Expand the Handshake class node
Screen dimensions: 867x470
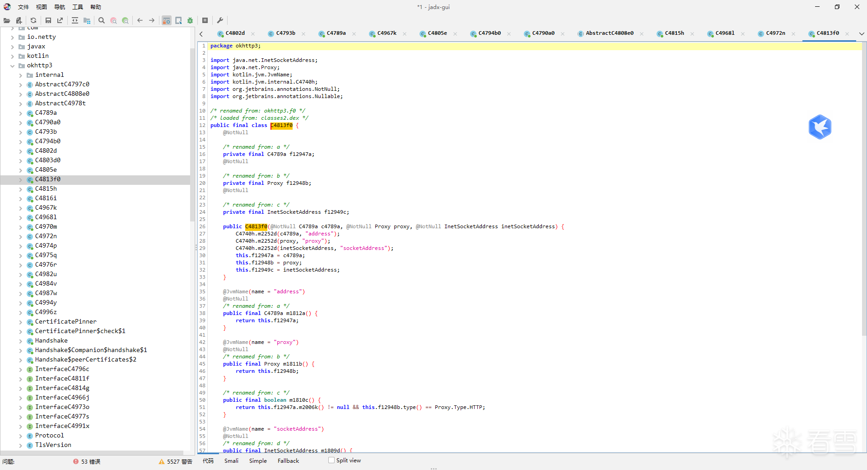tap(20, 341)
